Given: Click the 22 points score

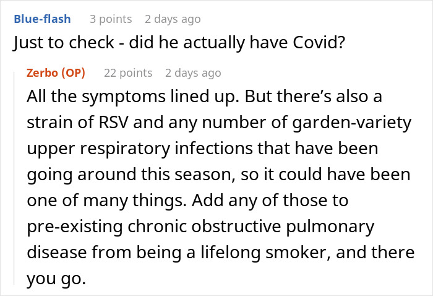Looking at the screenshot, I should 128,72.
